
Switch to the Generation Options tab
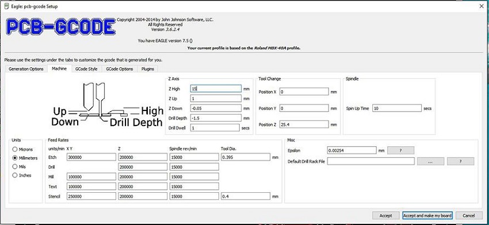pos(26,69)
